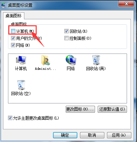Enable the 计算机(M) checkbox
Image resolution: width=137 pixels, height=142 pixels.
pyautogui.click(x=13, y=31)
